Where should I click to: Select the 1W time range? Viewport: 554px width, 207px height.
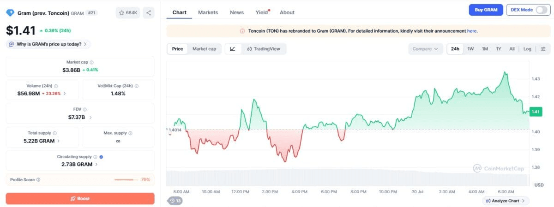(x=470, y=49)
